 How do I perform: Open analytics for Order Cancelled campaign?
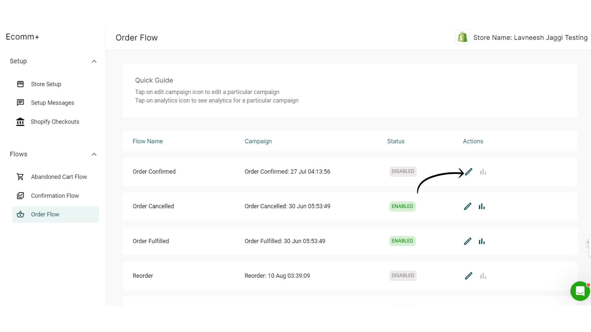(x=482, y=206)
